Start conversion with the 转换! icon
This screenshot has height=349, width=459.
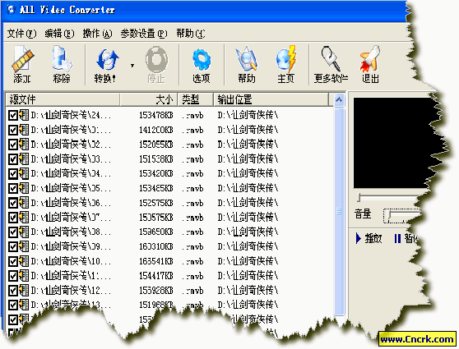[x=107, y=60]
